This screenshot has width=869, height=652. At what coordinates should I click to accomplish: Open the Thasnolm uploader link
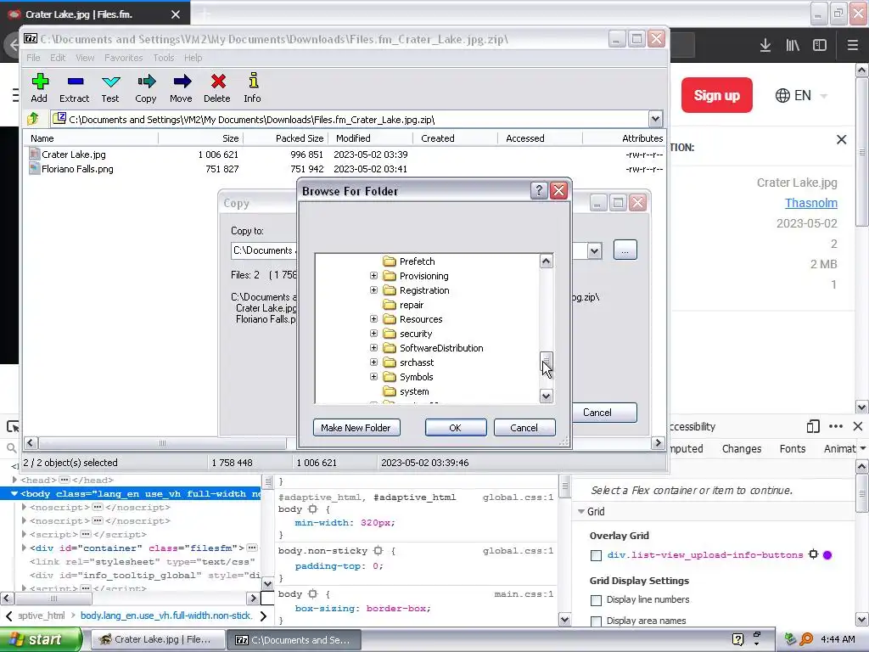(x=810, y=203)
